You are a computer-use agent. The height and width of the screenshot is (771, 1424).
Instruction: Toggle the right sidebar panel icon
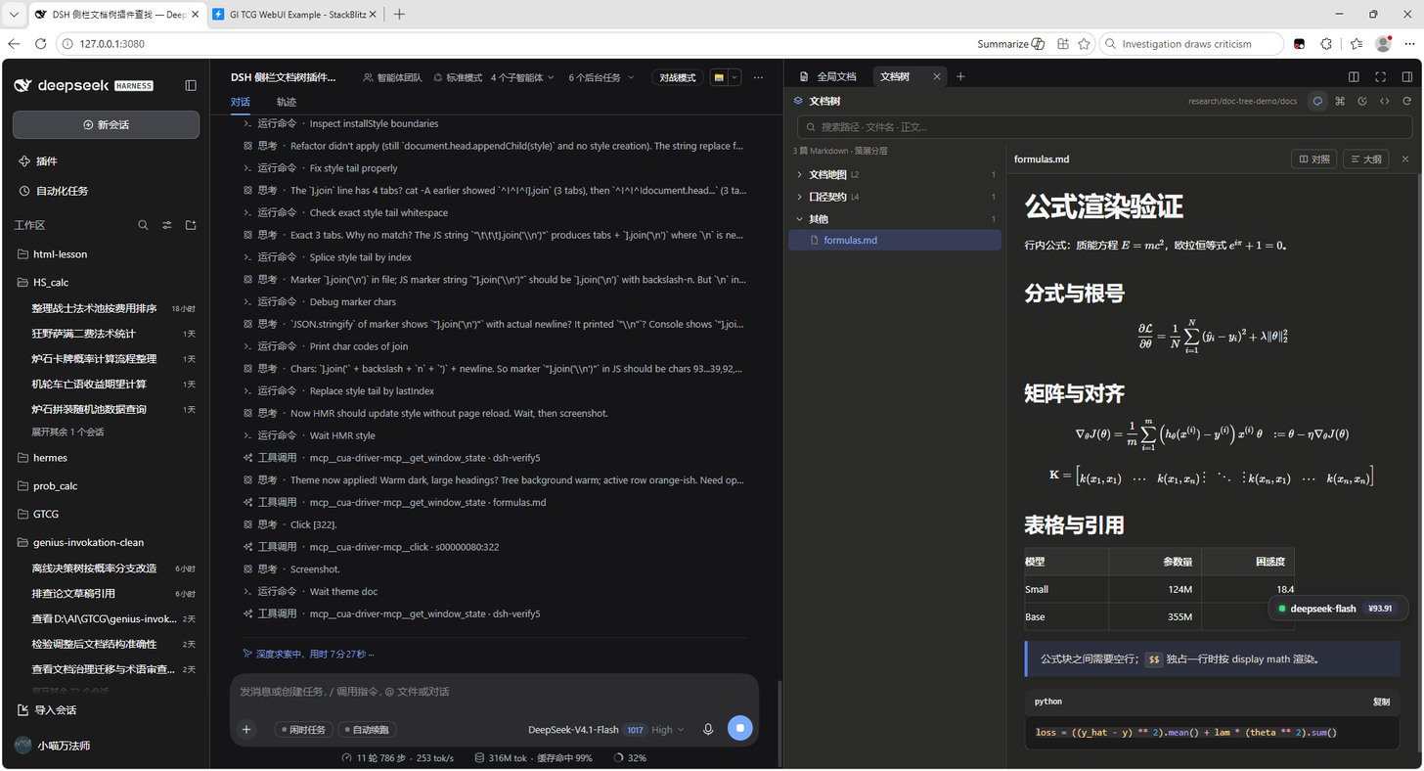point(1406,76)
